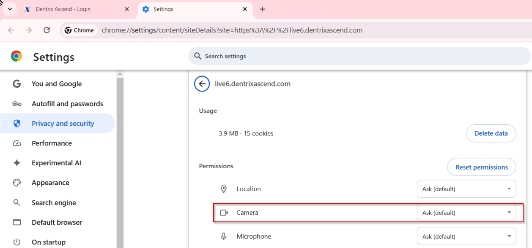Click the Reset permissions button
This screenshot has height=248, width=532.
click(x=482, y=167)
